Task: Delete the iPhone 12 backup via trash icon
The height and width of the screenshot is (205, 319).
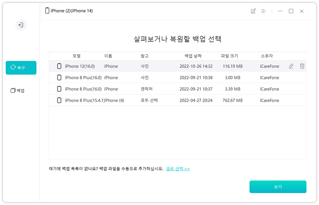Action: tap(302, 66)
